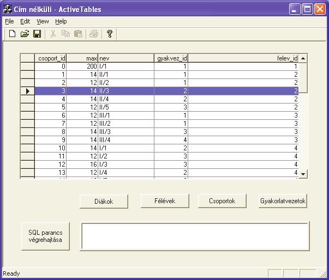Show the Félévek table

(x=165, y=201)
